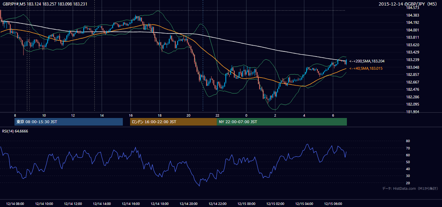Click the 182.476 price axis label
Viewport: 442px width, 207px height.
[x=412, y=89]
